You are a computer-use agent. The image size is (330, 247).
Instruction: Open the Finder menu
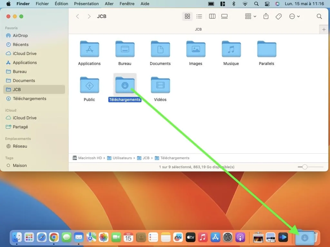pyautogui.click(x=23, y=4)
